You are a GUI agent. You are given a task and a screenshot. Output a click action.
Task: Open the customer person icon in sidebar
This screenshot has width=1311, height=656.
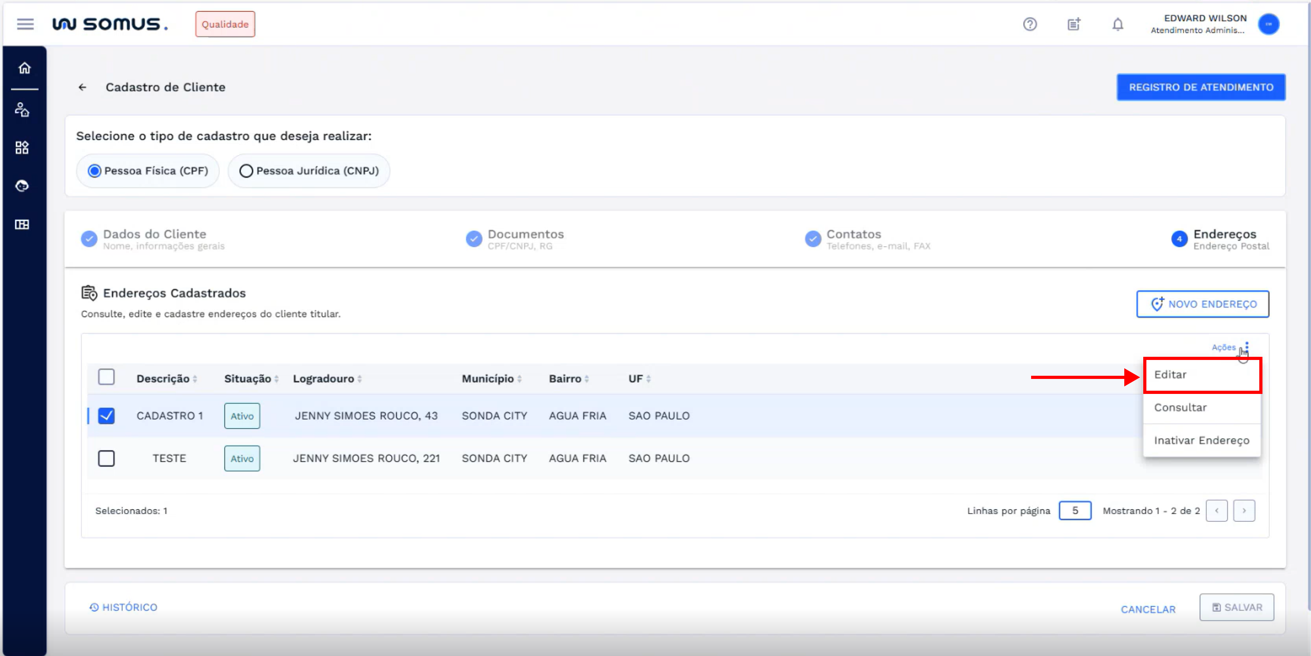click(22, 109)
